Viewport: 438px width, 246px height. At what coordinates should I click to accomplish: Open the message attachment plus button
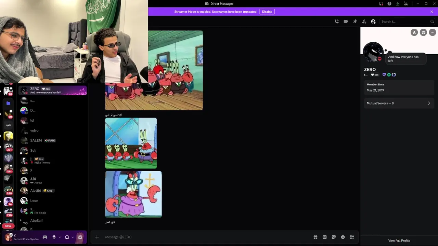point(97,237)
